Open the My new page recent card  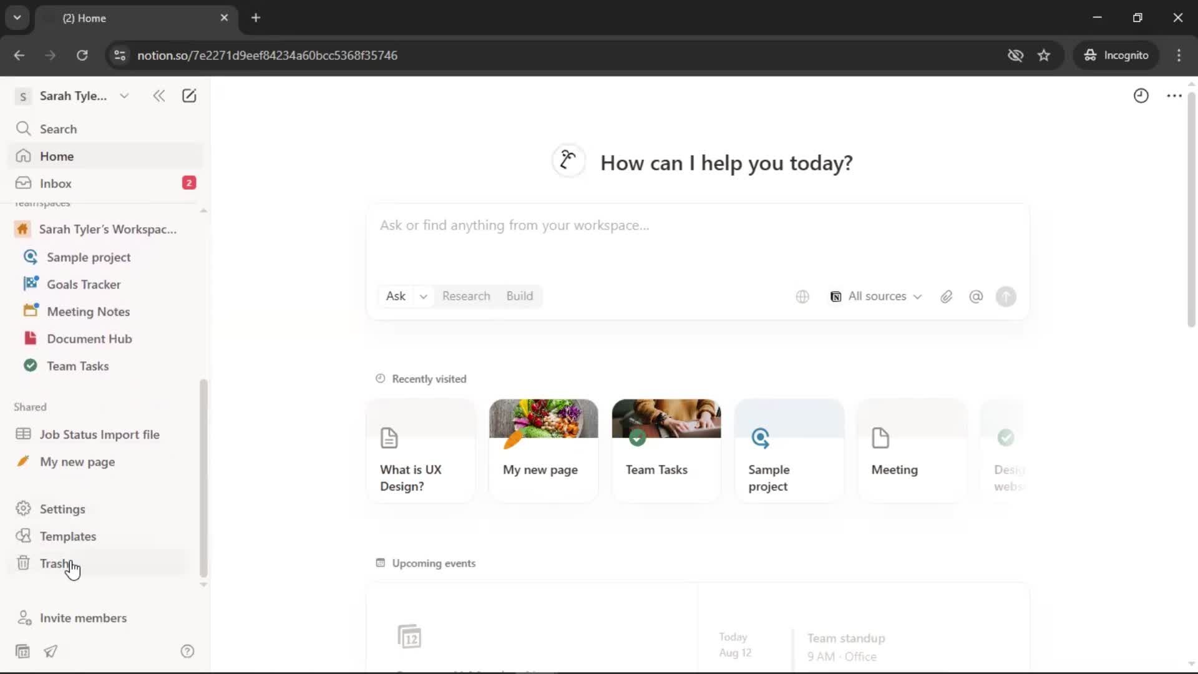click(x=543, y=451)
